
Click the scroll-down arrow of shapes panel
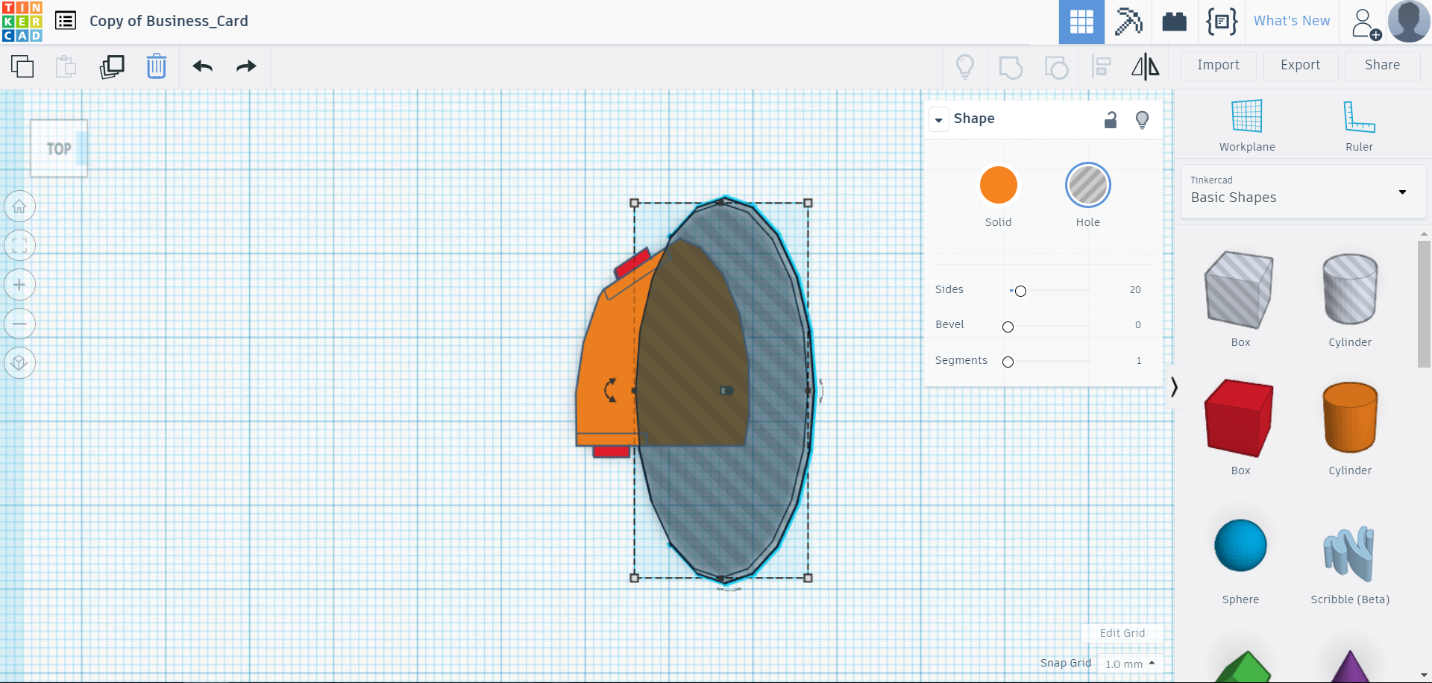1424,675
